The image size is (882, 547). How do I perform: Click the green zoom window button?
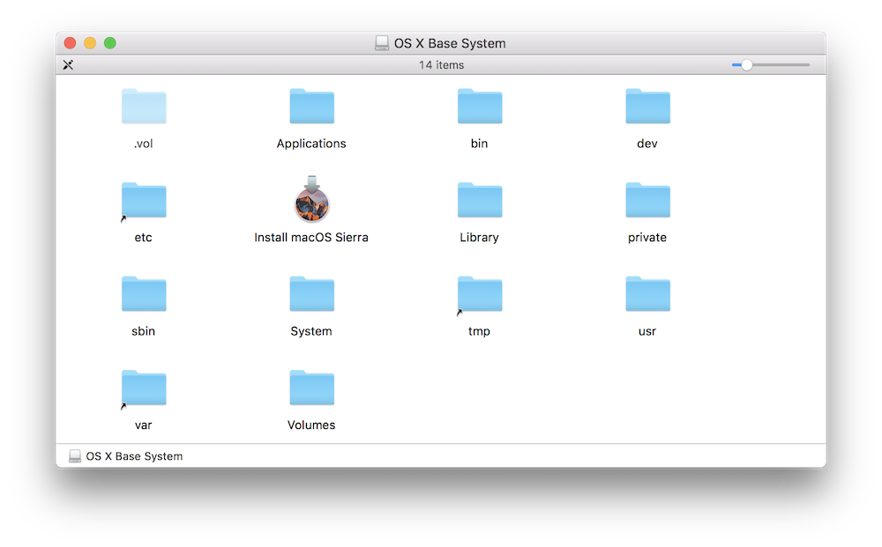110,43
